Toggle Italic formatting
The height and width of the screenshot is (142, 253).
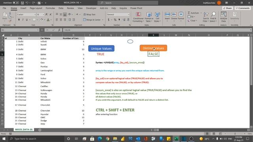tap(23, 20)
